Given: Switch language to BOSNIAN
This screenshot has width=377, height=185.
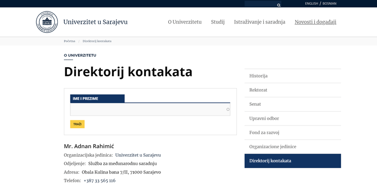Looking at the screenshot, I should [x=329, y=4].
